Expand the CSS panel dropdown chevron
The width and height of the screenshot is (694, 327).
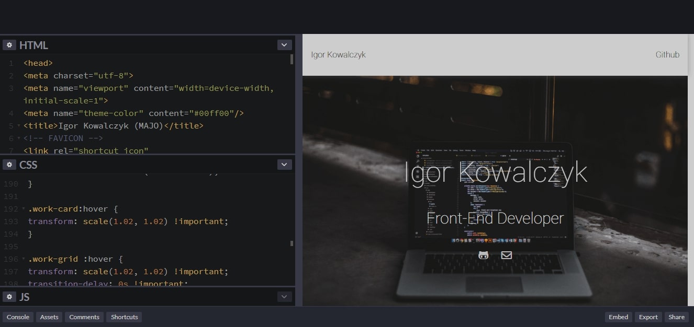(284, 165)
